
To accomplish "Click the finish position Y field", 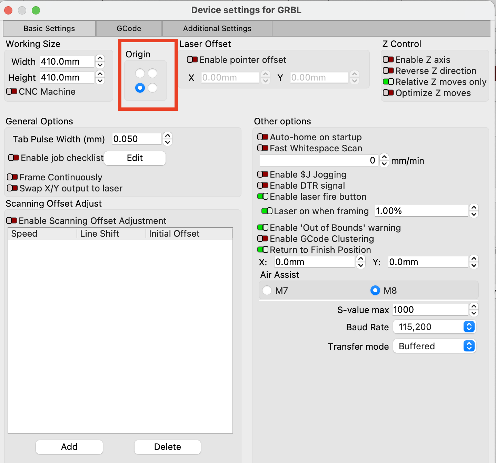I will pos(428,262).
